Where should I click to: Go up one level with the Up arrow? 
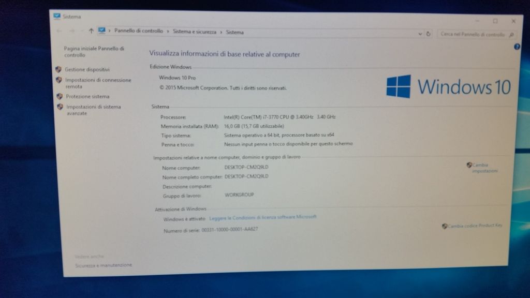pyautogui.click(x=91, y=31)
